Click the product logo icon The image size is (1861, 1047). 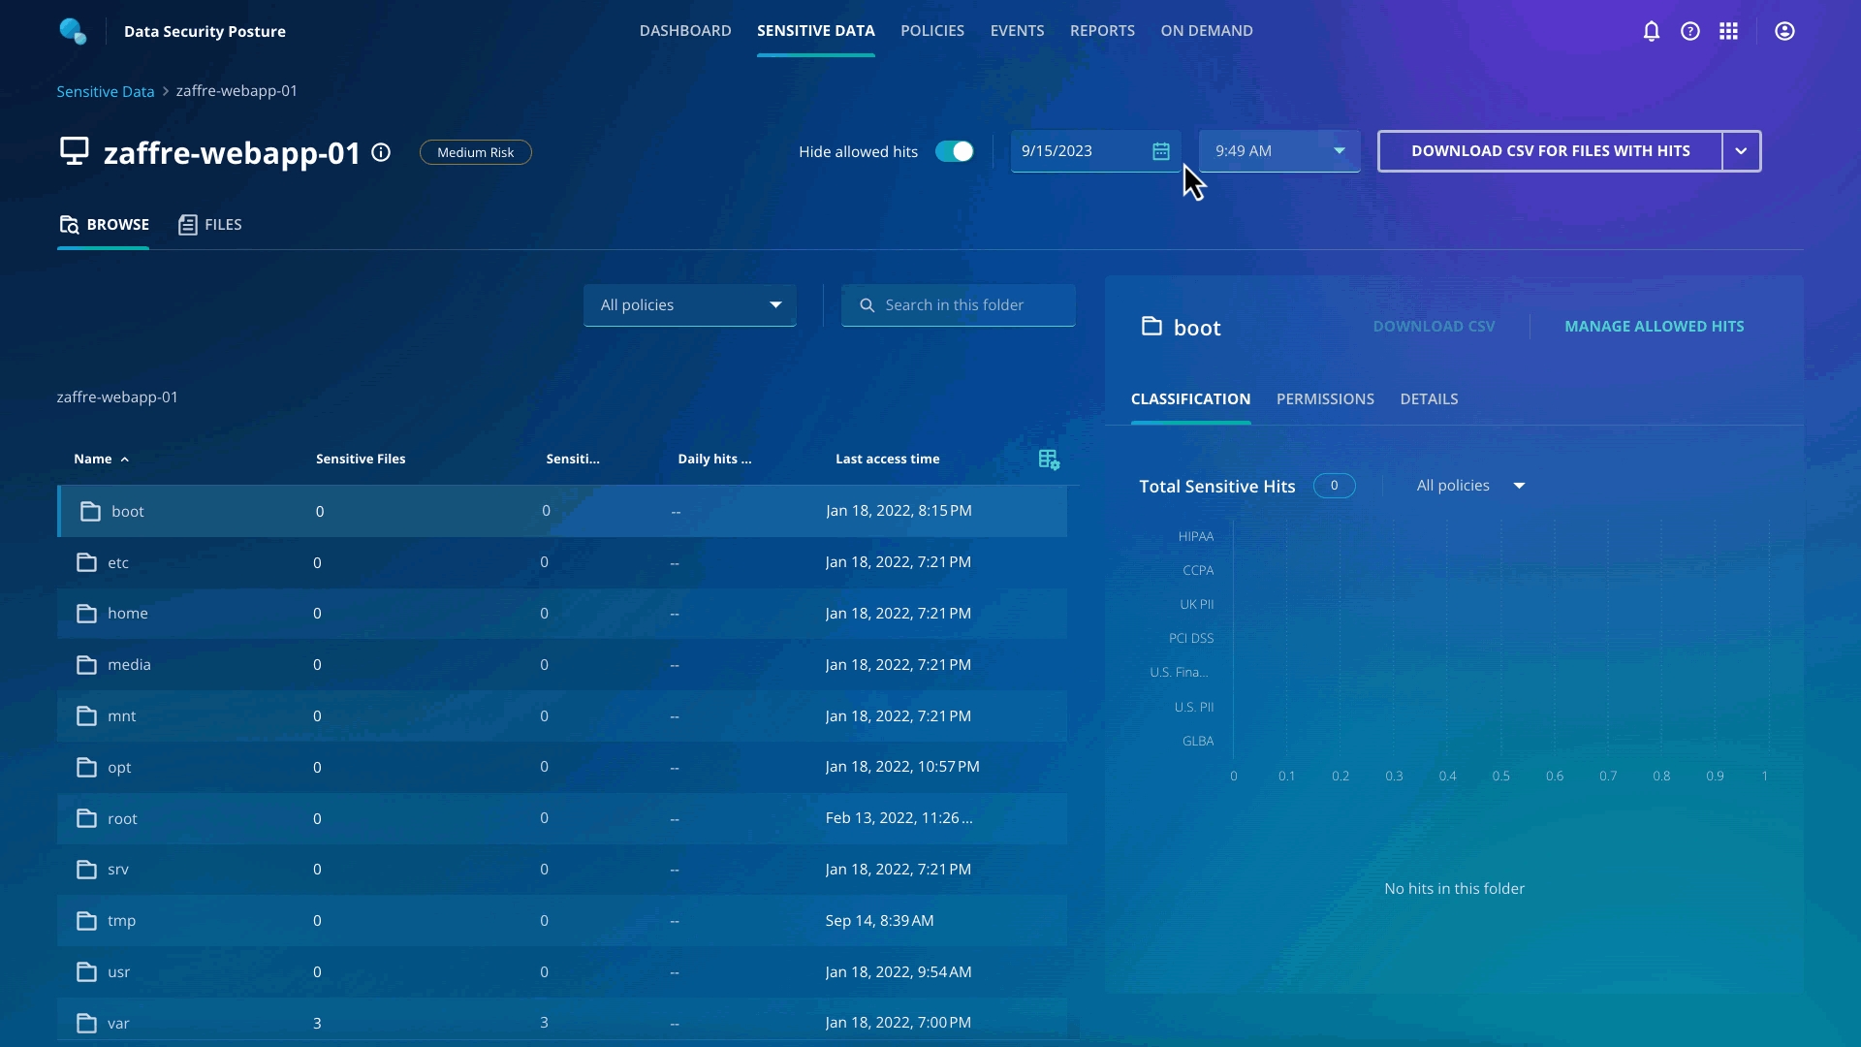[x=73, y=31]
